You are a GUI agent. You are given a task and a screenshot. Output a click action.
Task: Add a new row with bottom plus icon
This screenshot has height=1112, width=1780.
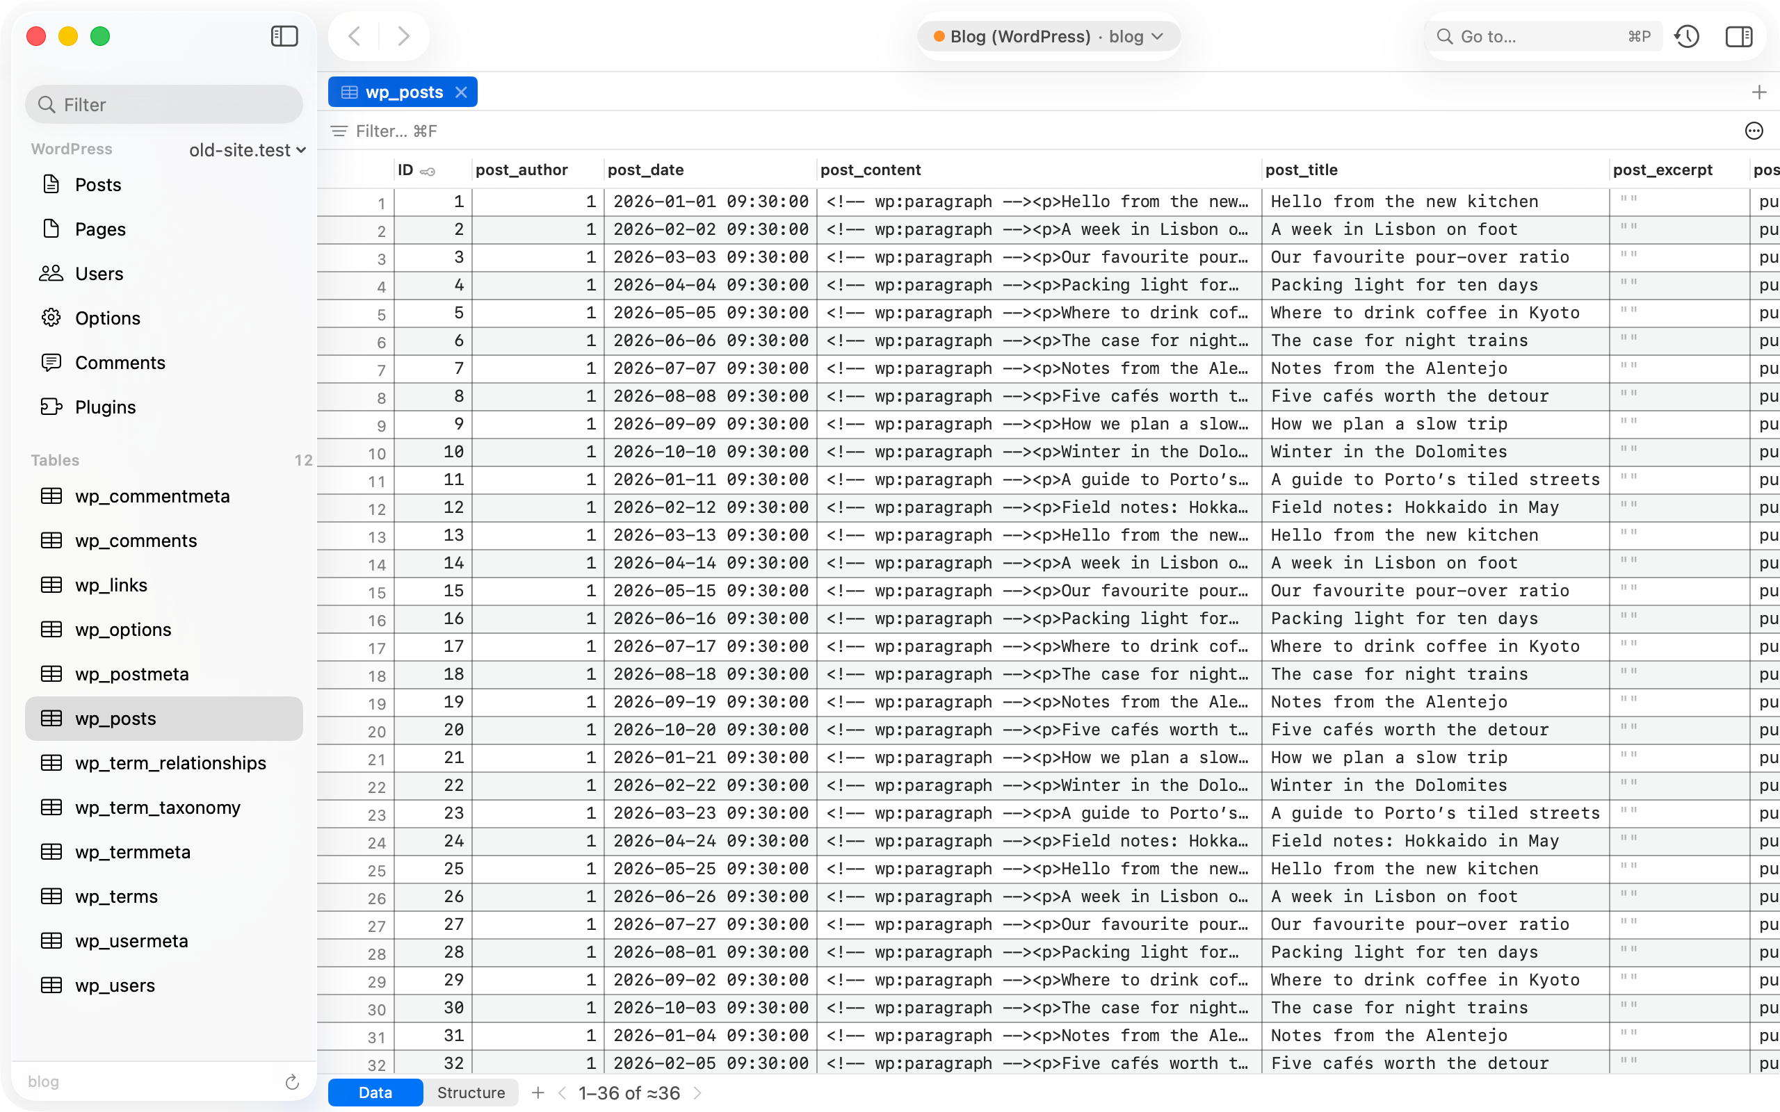(x=537, y=1093)
